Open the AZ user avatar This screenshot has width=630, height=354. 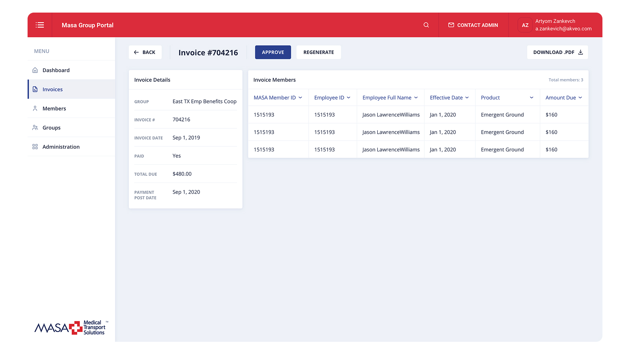[525, 25]
